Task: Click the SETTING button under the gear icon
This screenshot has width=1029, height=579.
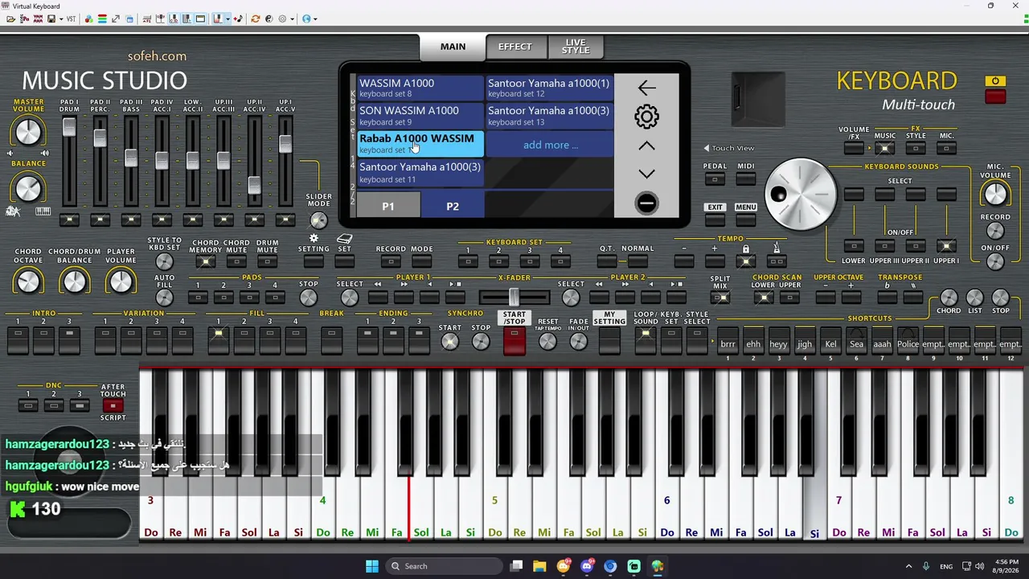Action: click(x=314, y=261)
